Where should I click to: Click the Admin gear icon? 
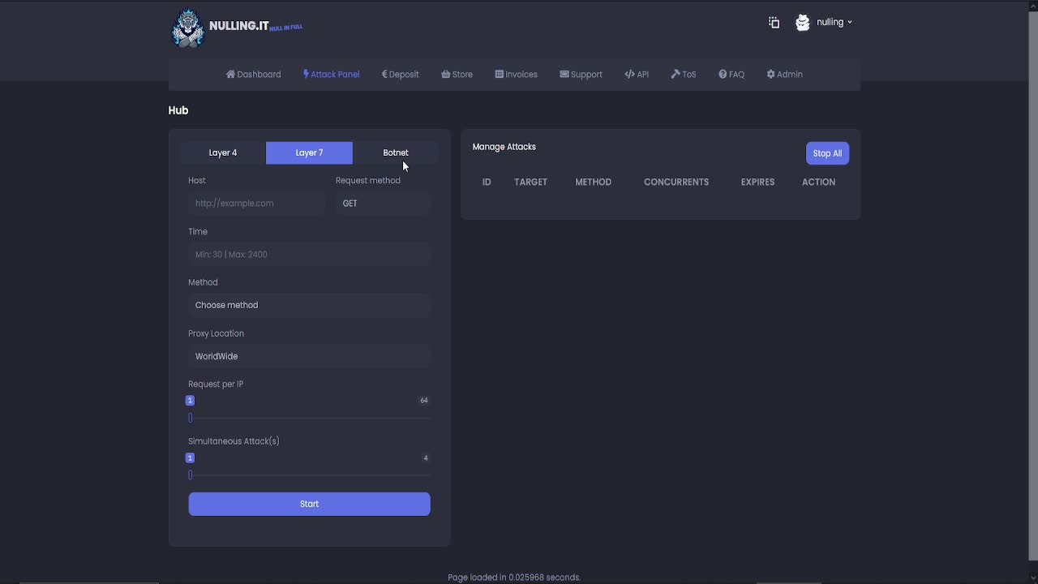tap(771, 75)
